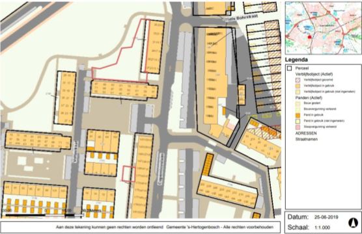This screenshot has width=362, height=234.
Task: Click the red location marker on overview map
Action: tap(310, 37)
